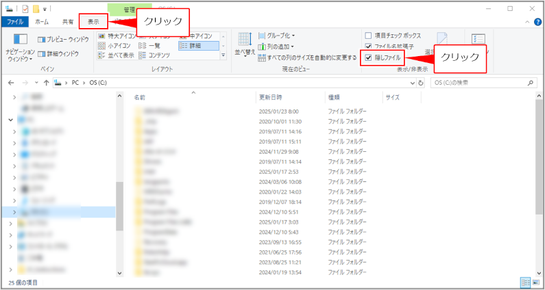
Task: Select the 詳細 details layout
Action: (x=199, y=46)
